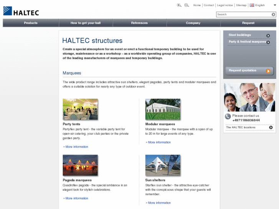Screen dimensions: 279x209
Task: Click arrow icon next to Steel buildings
Action: pyautogui.click(x=268, y=36)
